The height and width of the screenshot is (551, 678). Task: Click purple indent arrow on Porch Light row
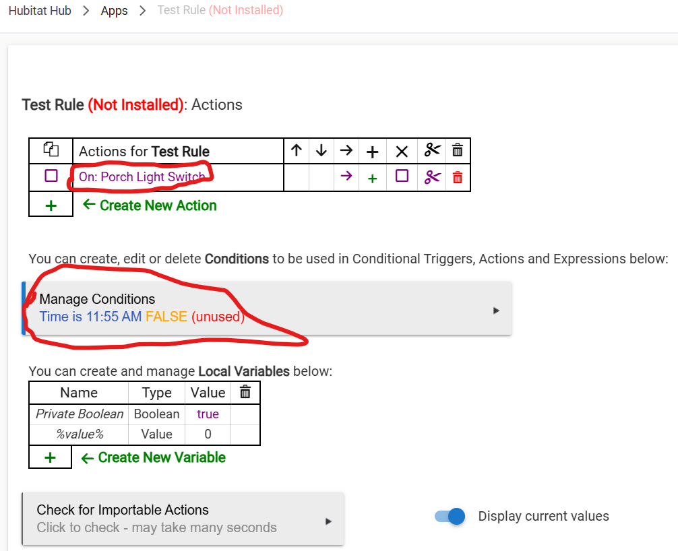click(346, 176)
